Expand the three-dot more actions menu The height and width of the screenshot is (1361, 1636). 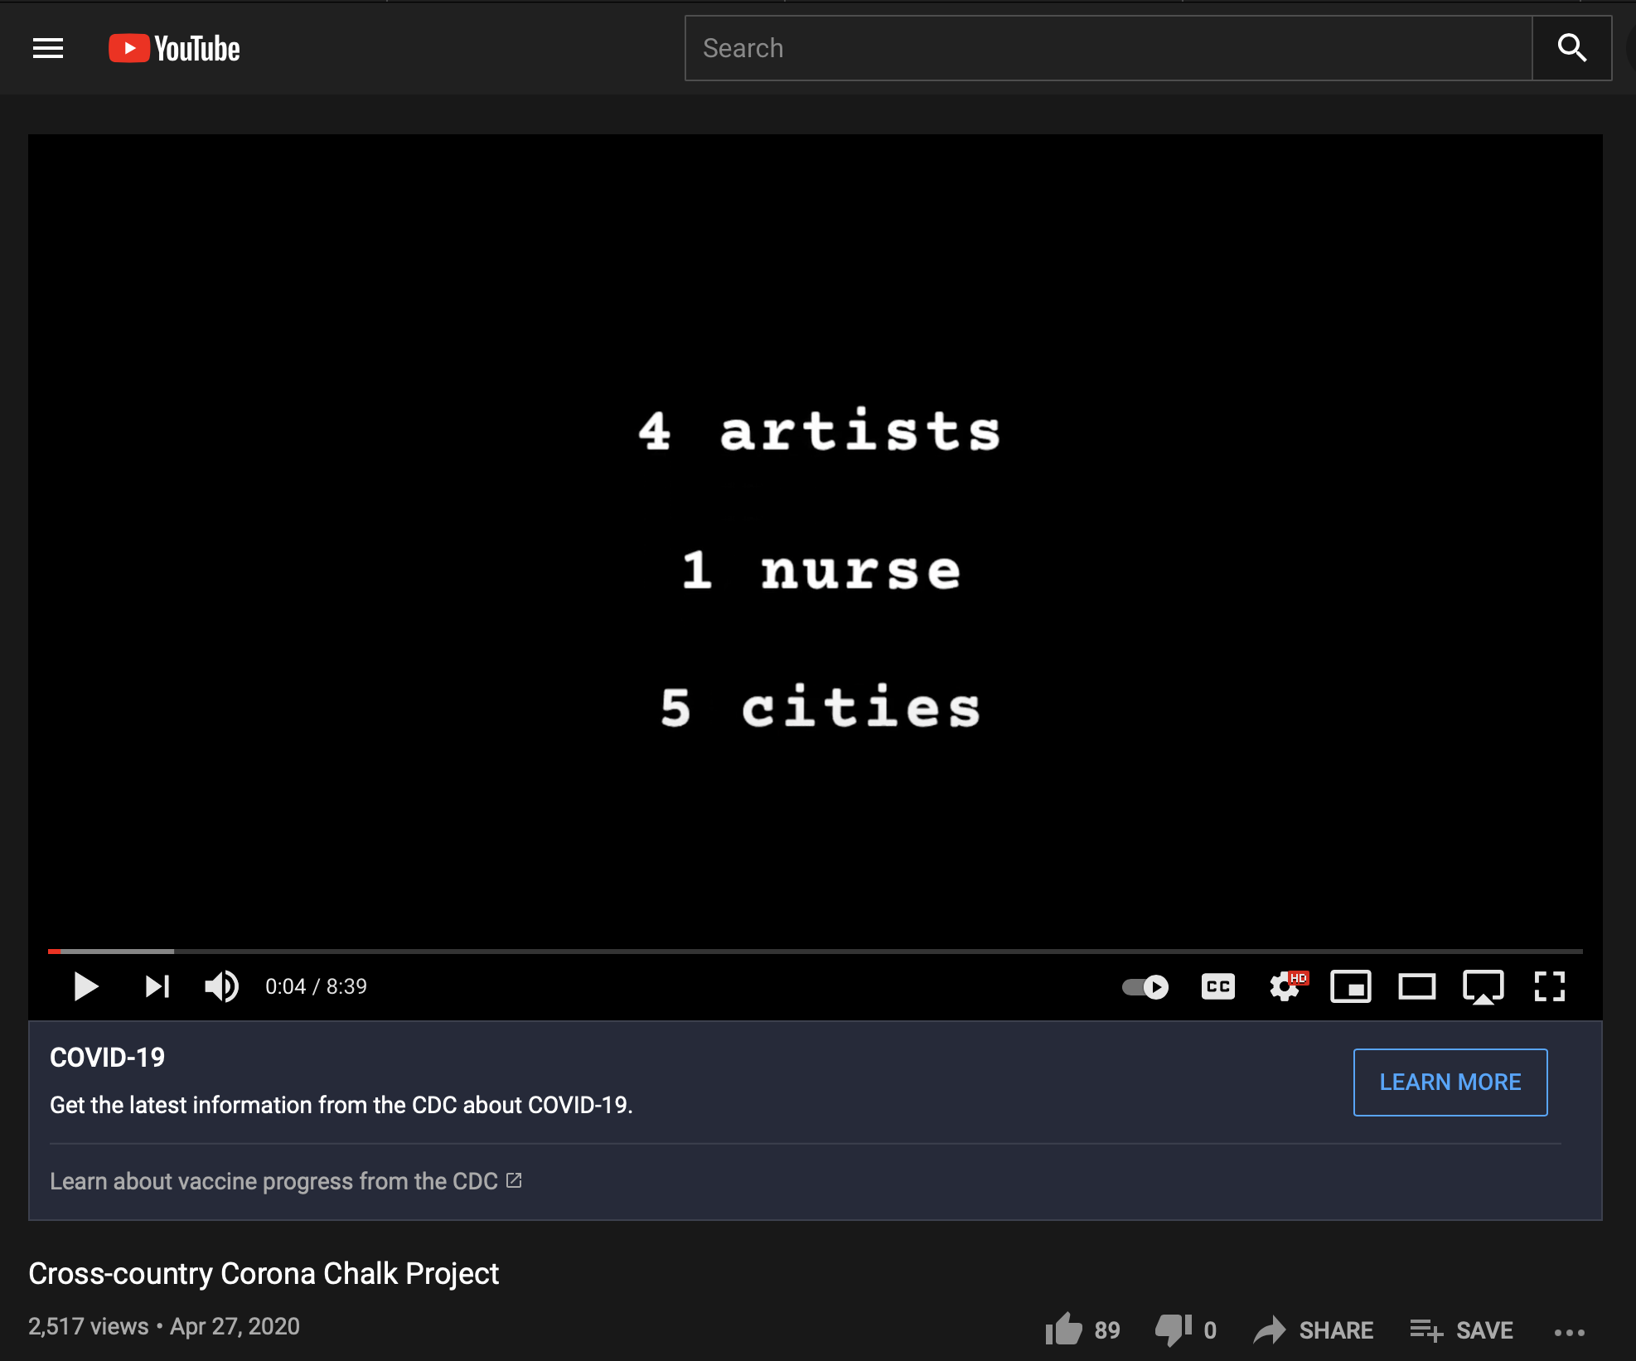click(1569, 1332)
